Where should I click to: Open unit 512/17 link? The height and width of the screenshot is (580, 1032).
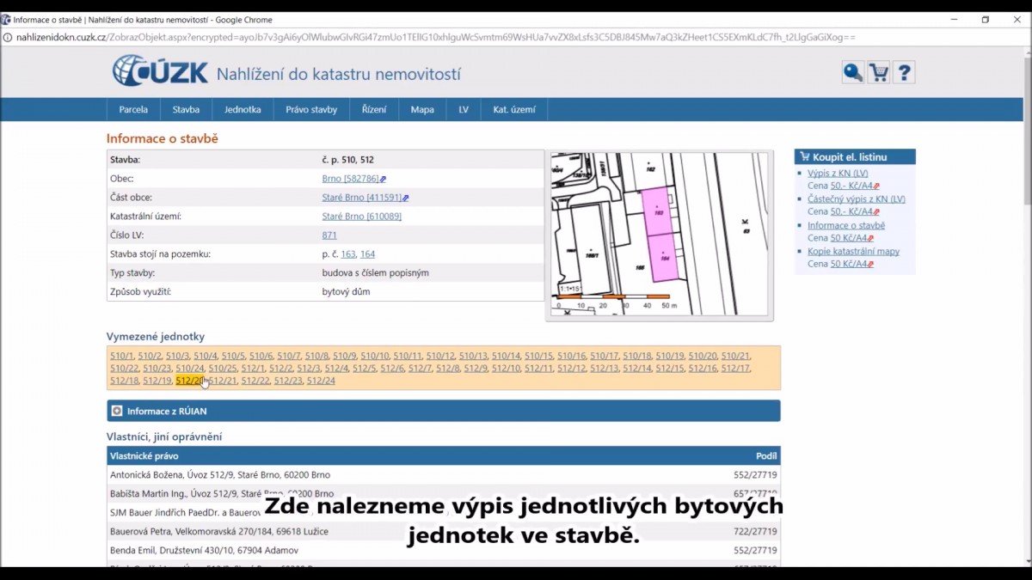[735, 369]
